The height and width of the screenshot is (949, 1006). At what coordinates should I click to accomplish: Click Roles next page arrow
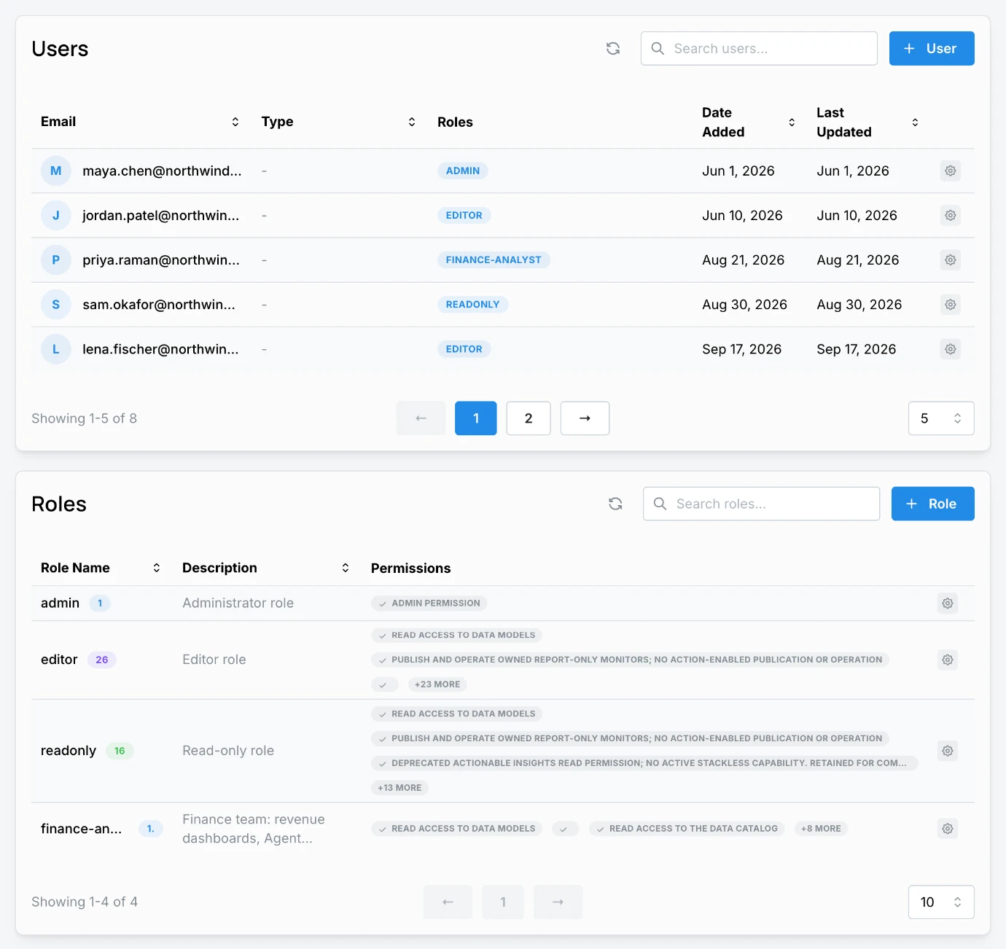pyautogui.click(x=558, y=902)
